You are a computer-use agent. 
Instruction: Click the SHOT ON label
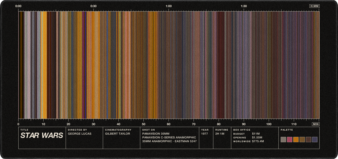[x=149, y=130]
